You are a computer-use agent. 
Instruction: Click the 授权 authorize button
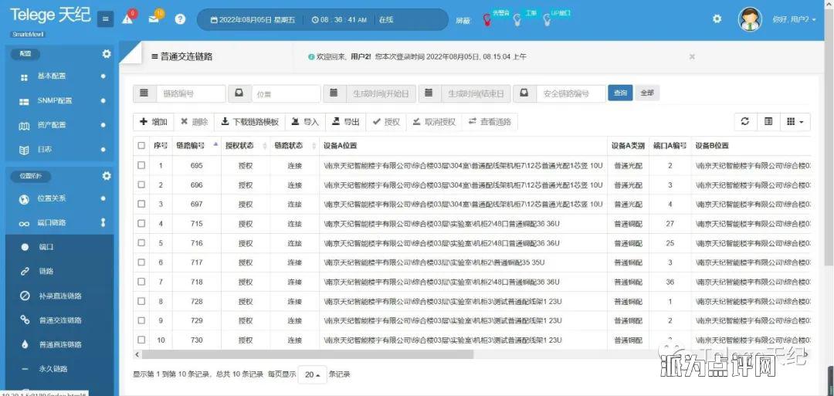386,122
